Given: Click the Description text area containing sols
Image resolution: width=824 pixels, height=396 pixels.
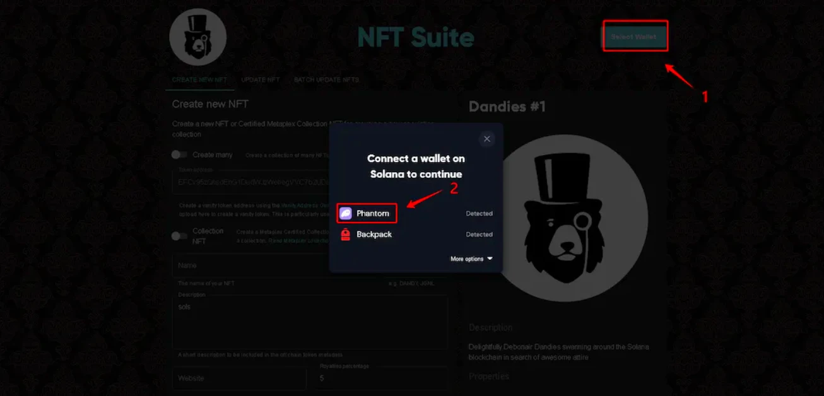Looking at the screenshot, I should point(310,322).
